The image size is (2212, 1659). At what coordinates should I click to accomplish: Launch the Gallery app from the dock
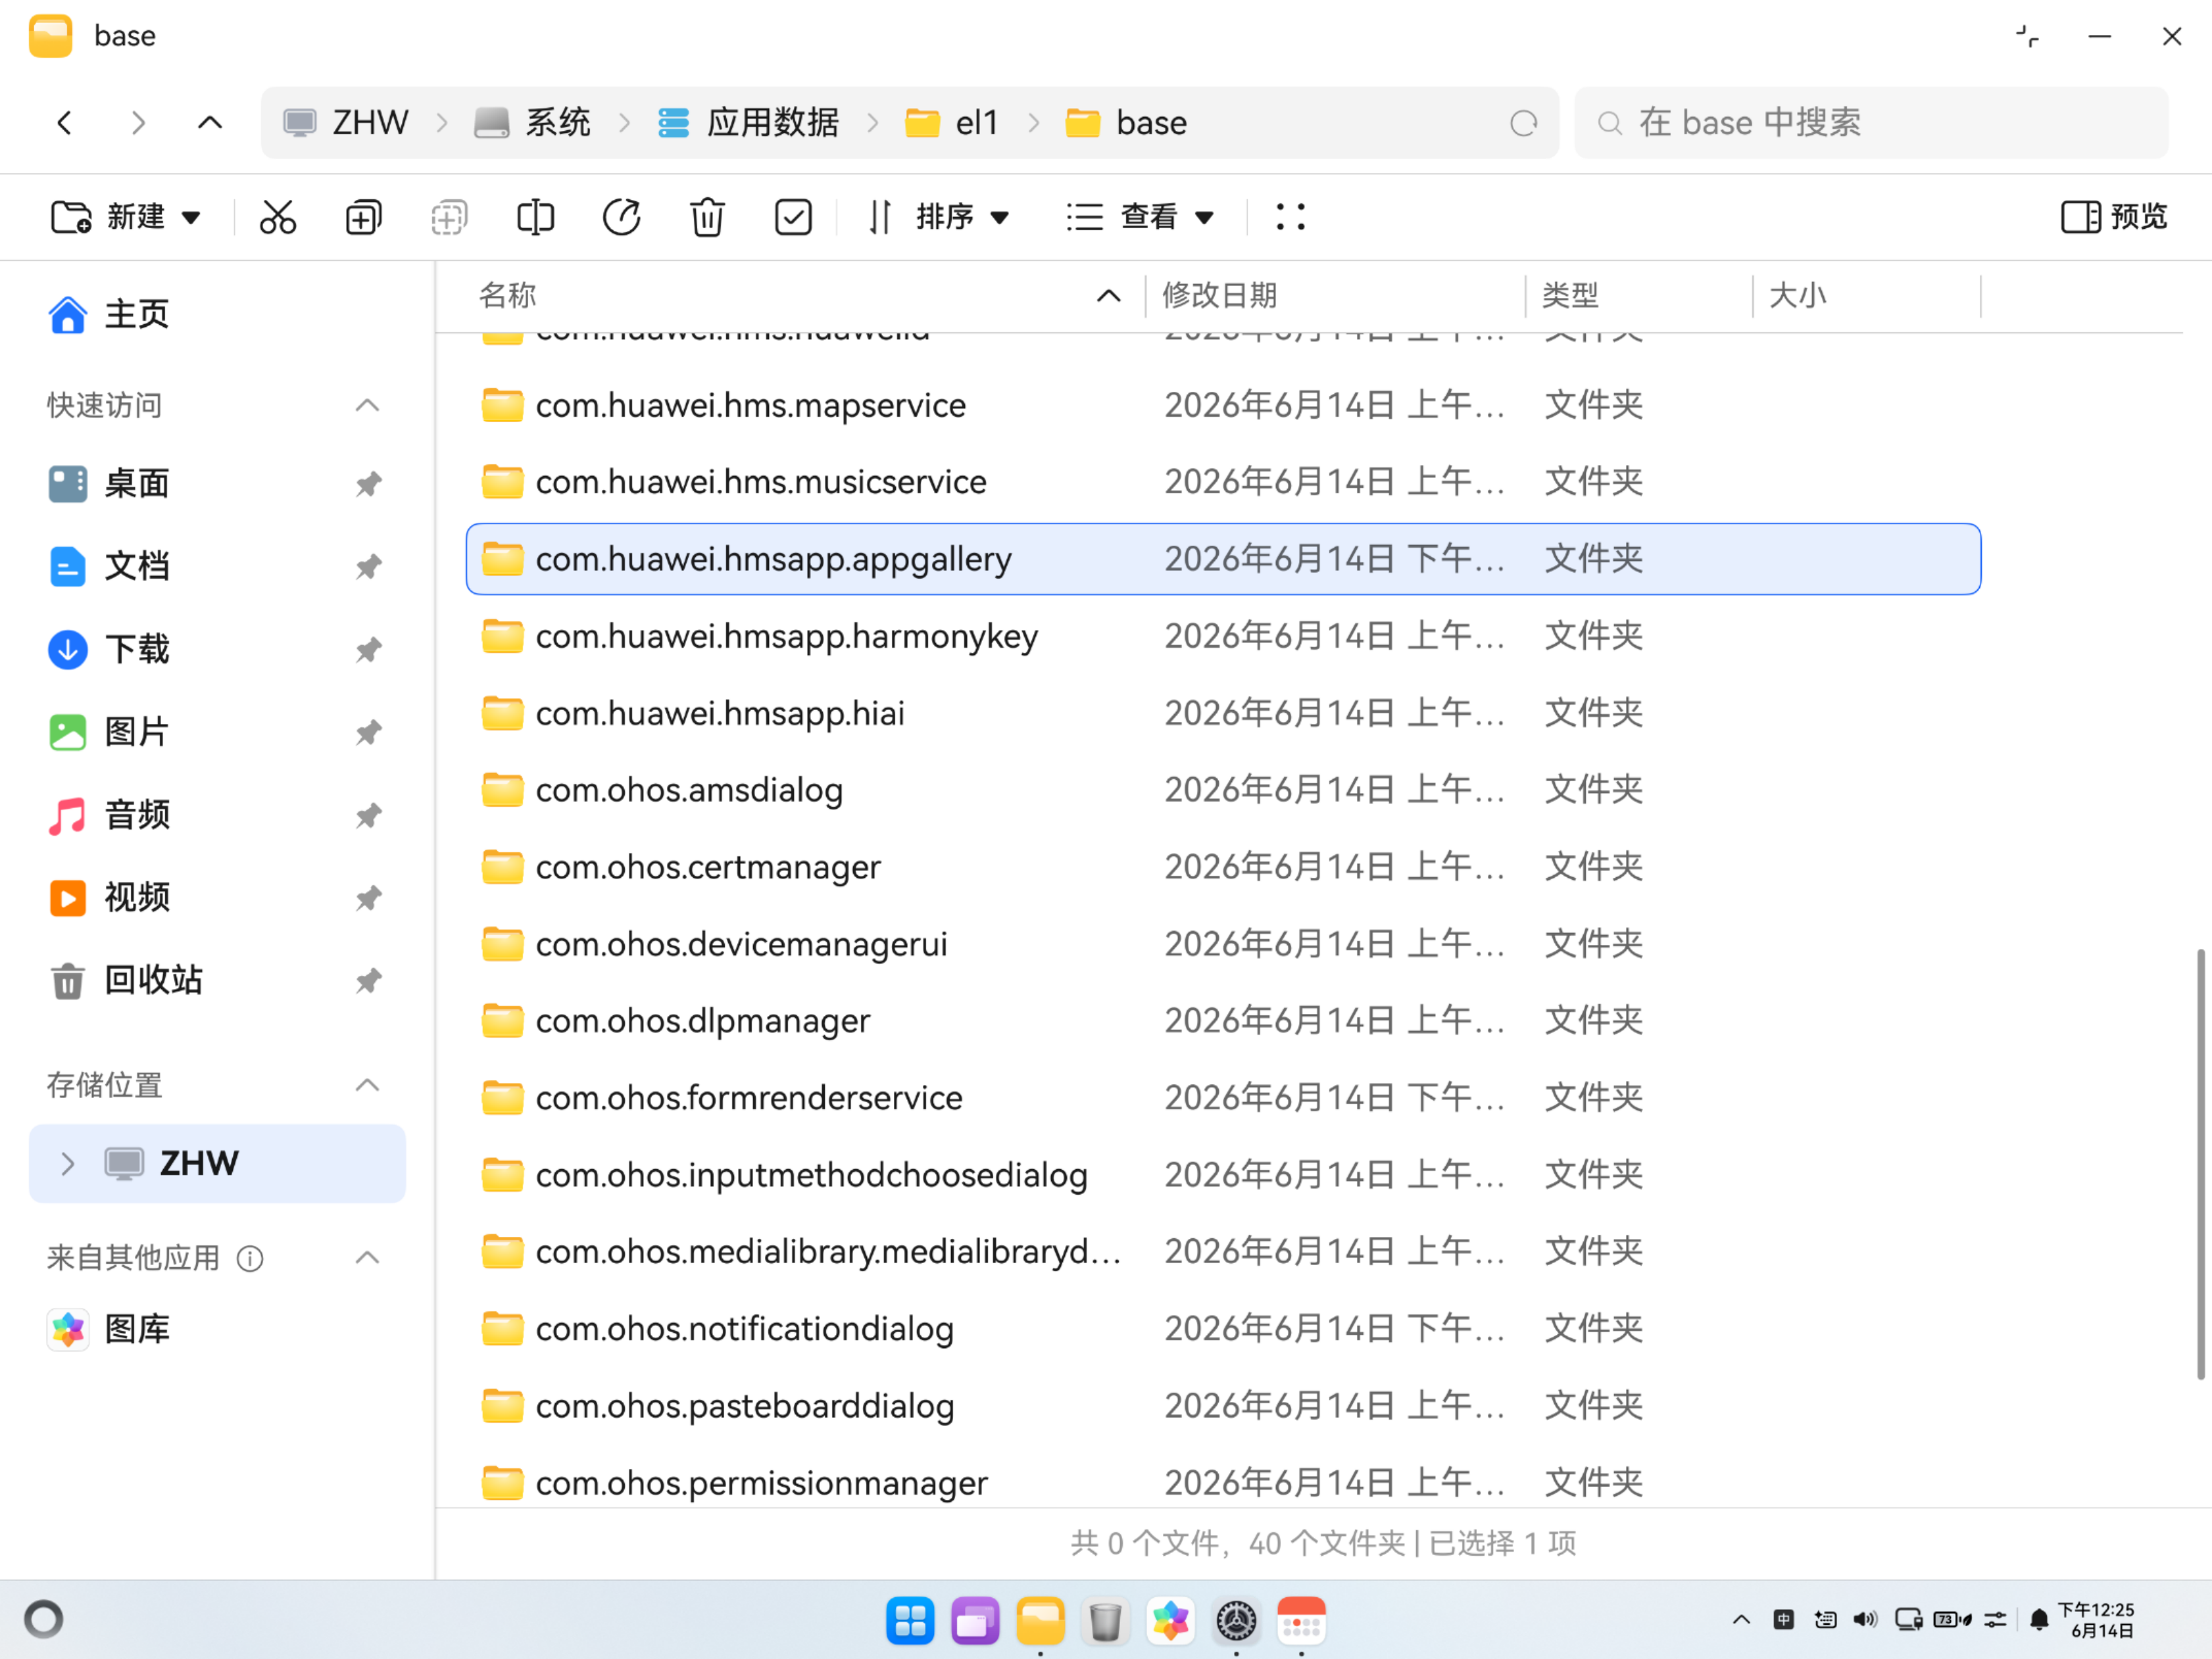pos(1170,1620)
